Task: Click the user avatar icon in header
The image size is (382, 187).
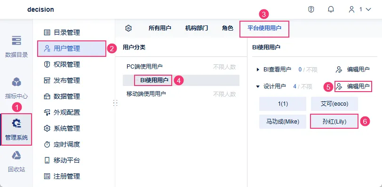Action: click(351, 9)
